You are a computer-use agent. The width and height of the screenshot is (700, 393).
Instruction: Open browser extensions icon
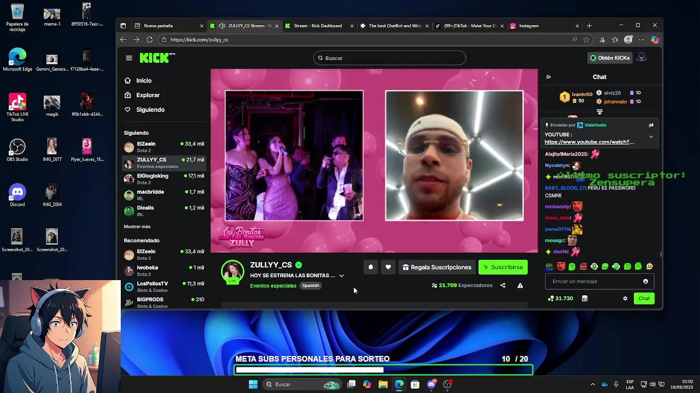(602, 39)
